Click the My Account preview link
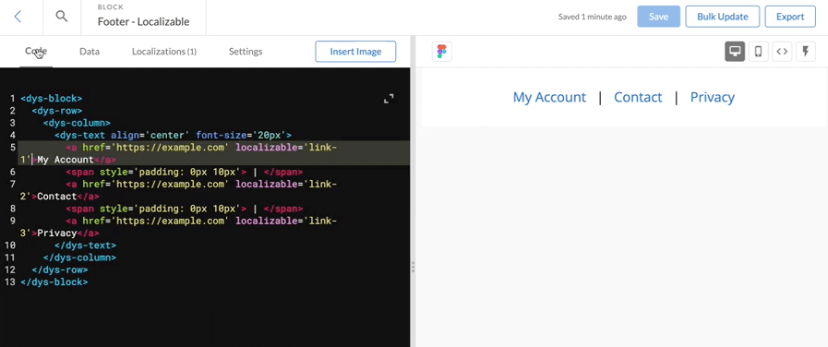 [549, 97]
